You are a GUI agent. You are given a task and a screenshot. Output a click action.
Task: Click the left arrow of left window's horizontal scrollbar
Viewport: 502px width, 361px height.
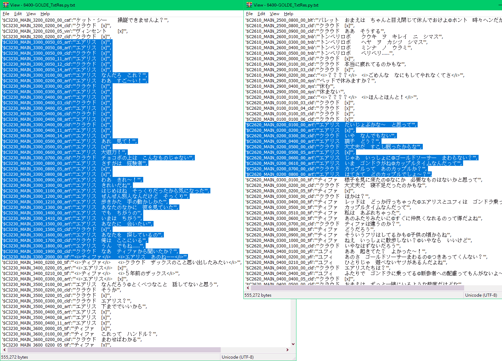[4, 350]
